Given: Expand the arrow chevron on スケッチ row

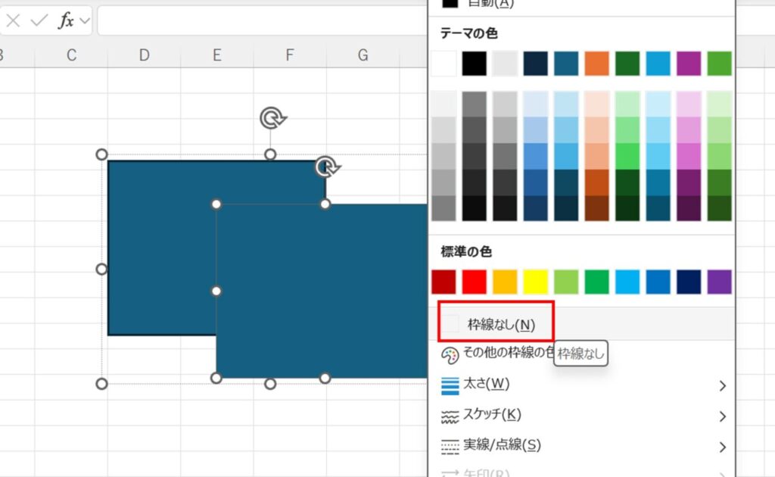Looking at the screenshot, I should click(723, 416).
